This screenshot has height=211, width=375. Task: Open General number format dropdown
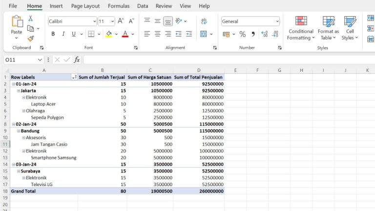coord(277,21)
